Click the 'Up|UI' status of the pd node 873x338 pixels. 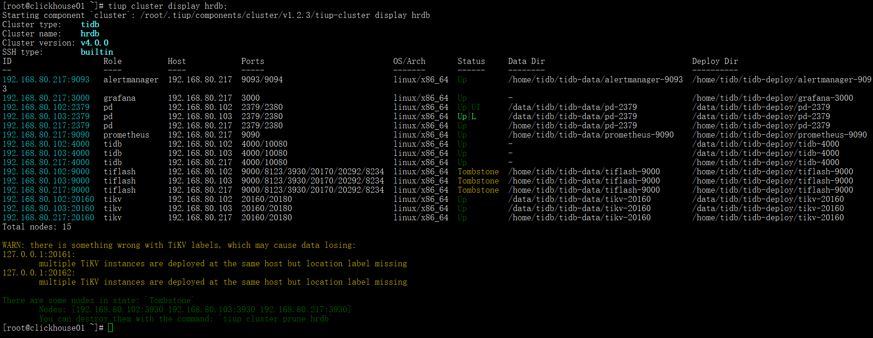[x=469, y=107]
